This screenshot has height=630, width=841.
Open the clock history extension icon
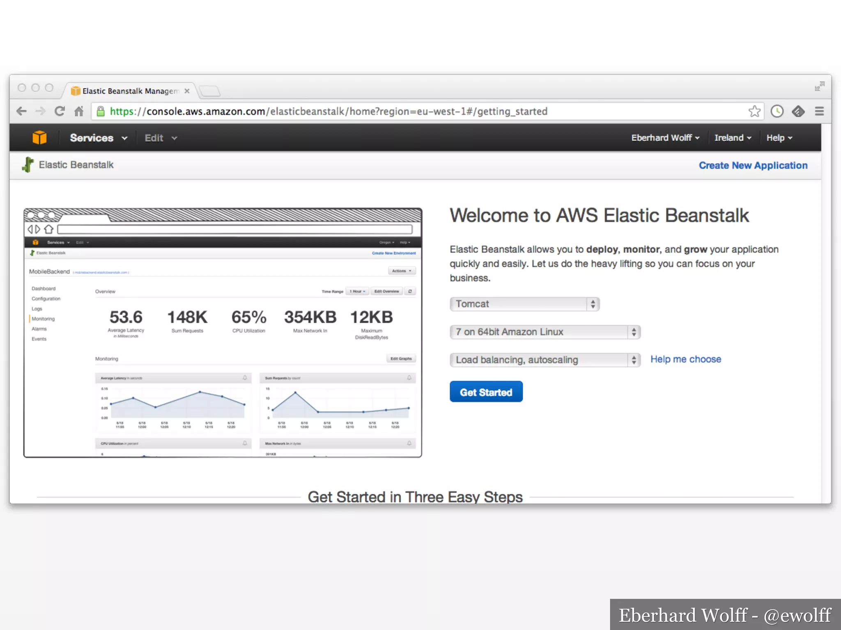coord(777,111)
